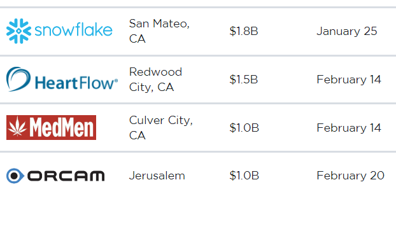Click the OrCam blue eye icon

pos(15,176)
